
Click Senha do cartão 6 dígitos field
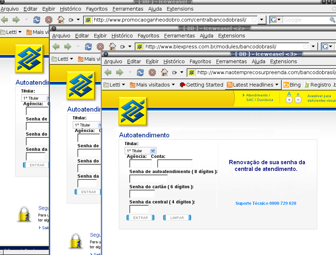tap(142, 194)
